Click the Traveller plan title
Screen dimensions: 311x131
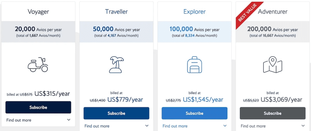coord(116,12)
